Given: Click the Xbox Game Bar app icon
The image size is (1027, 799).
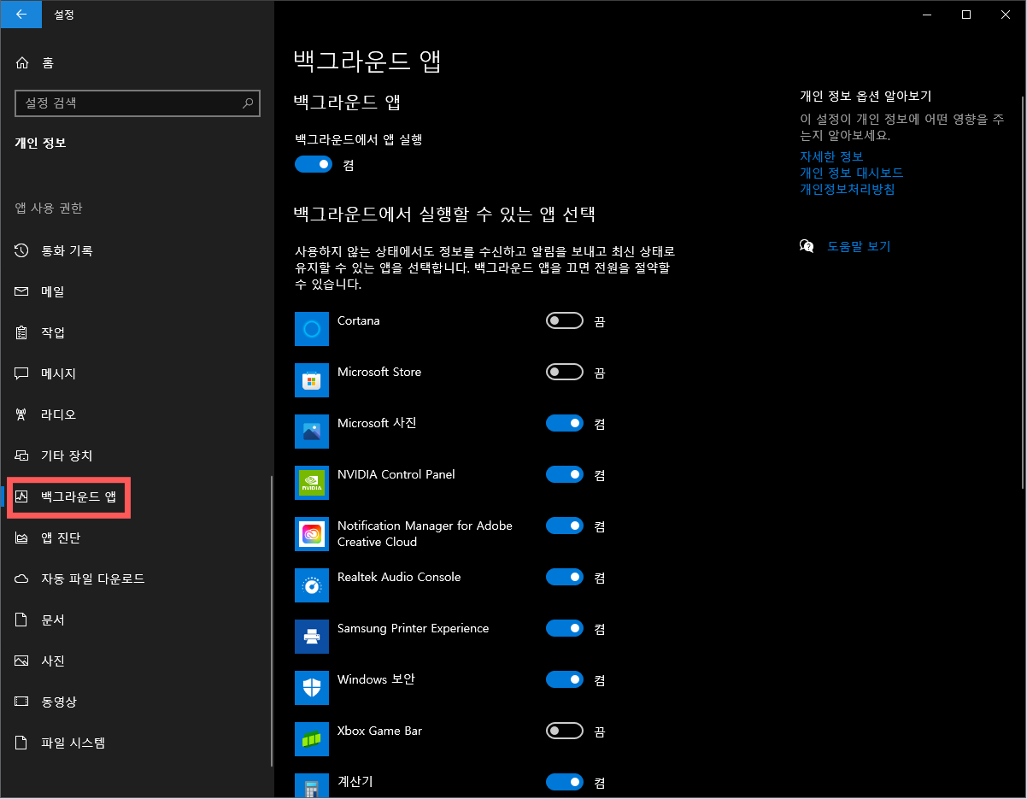Looking at the screenshot, I should coord(312,739).
